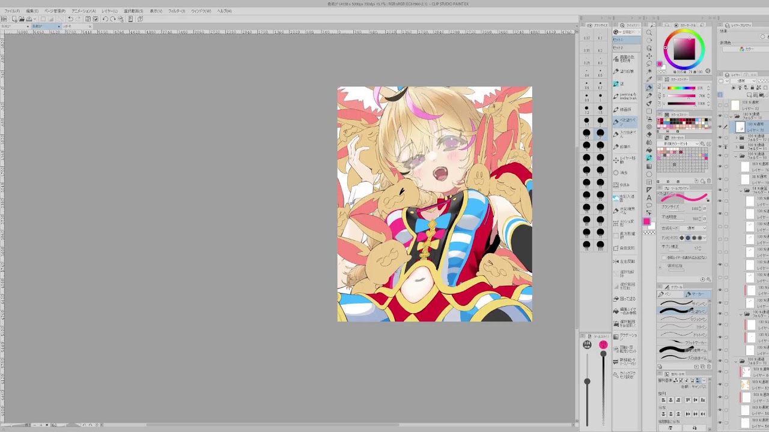This screenshot has height=432, width=769.
Task: Open the レイヤー(L) menu
Action: point(110,11)
